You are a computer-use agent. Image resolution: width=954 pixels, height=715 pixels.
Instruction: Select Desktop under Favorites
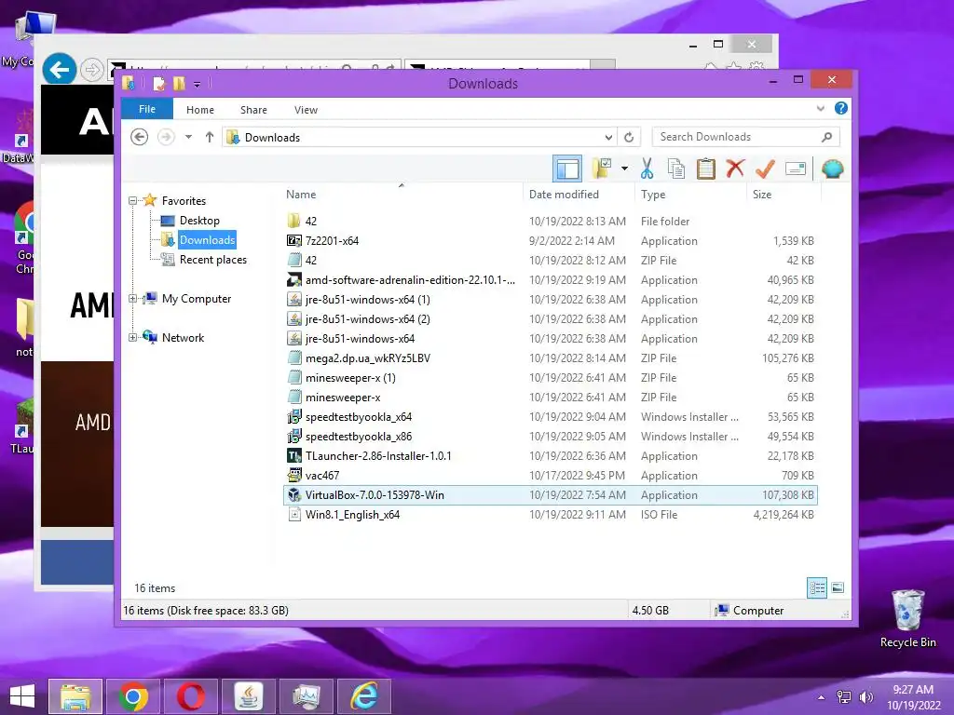point(199,220)
